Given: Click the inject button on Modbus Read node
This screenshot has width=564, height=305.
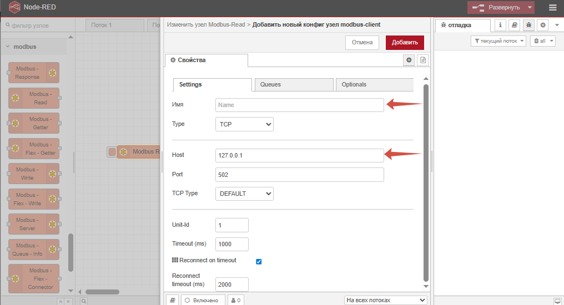Looking at the screenshot, I should 112,152.
